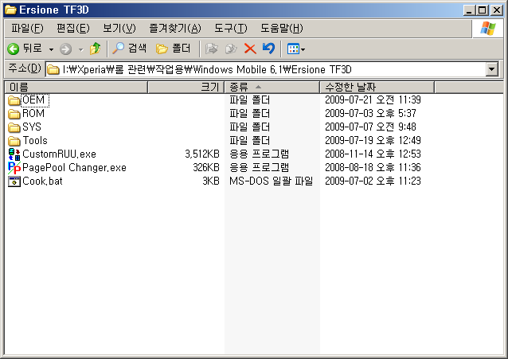Open the 파일(F) menu

(x=27, y=29)
